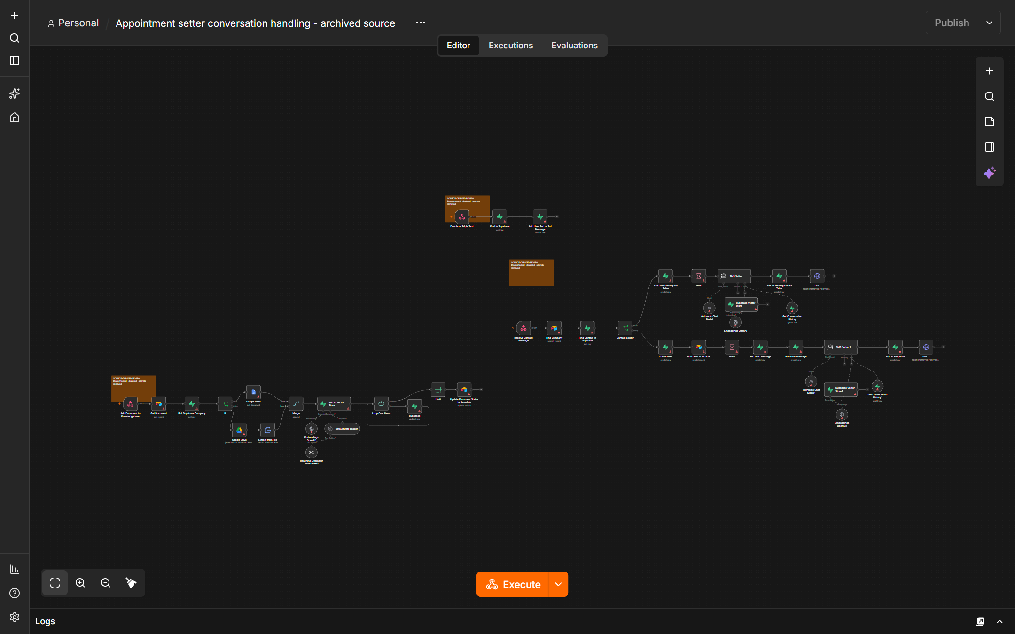The width and height of the screenshot is (1015, 634).
Task: Open the Add to Vector Store node
Action: (x=334, y=404)
